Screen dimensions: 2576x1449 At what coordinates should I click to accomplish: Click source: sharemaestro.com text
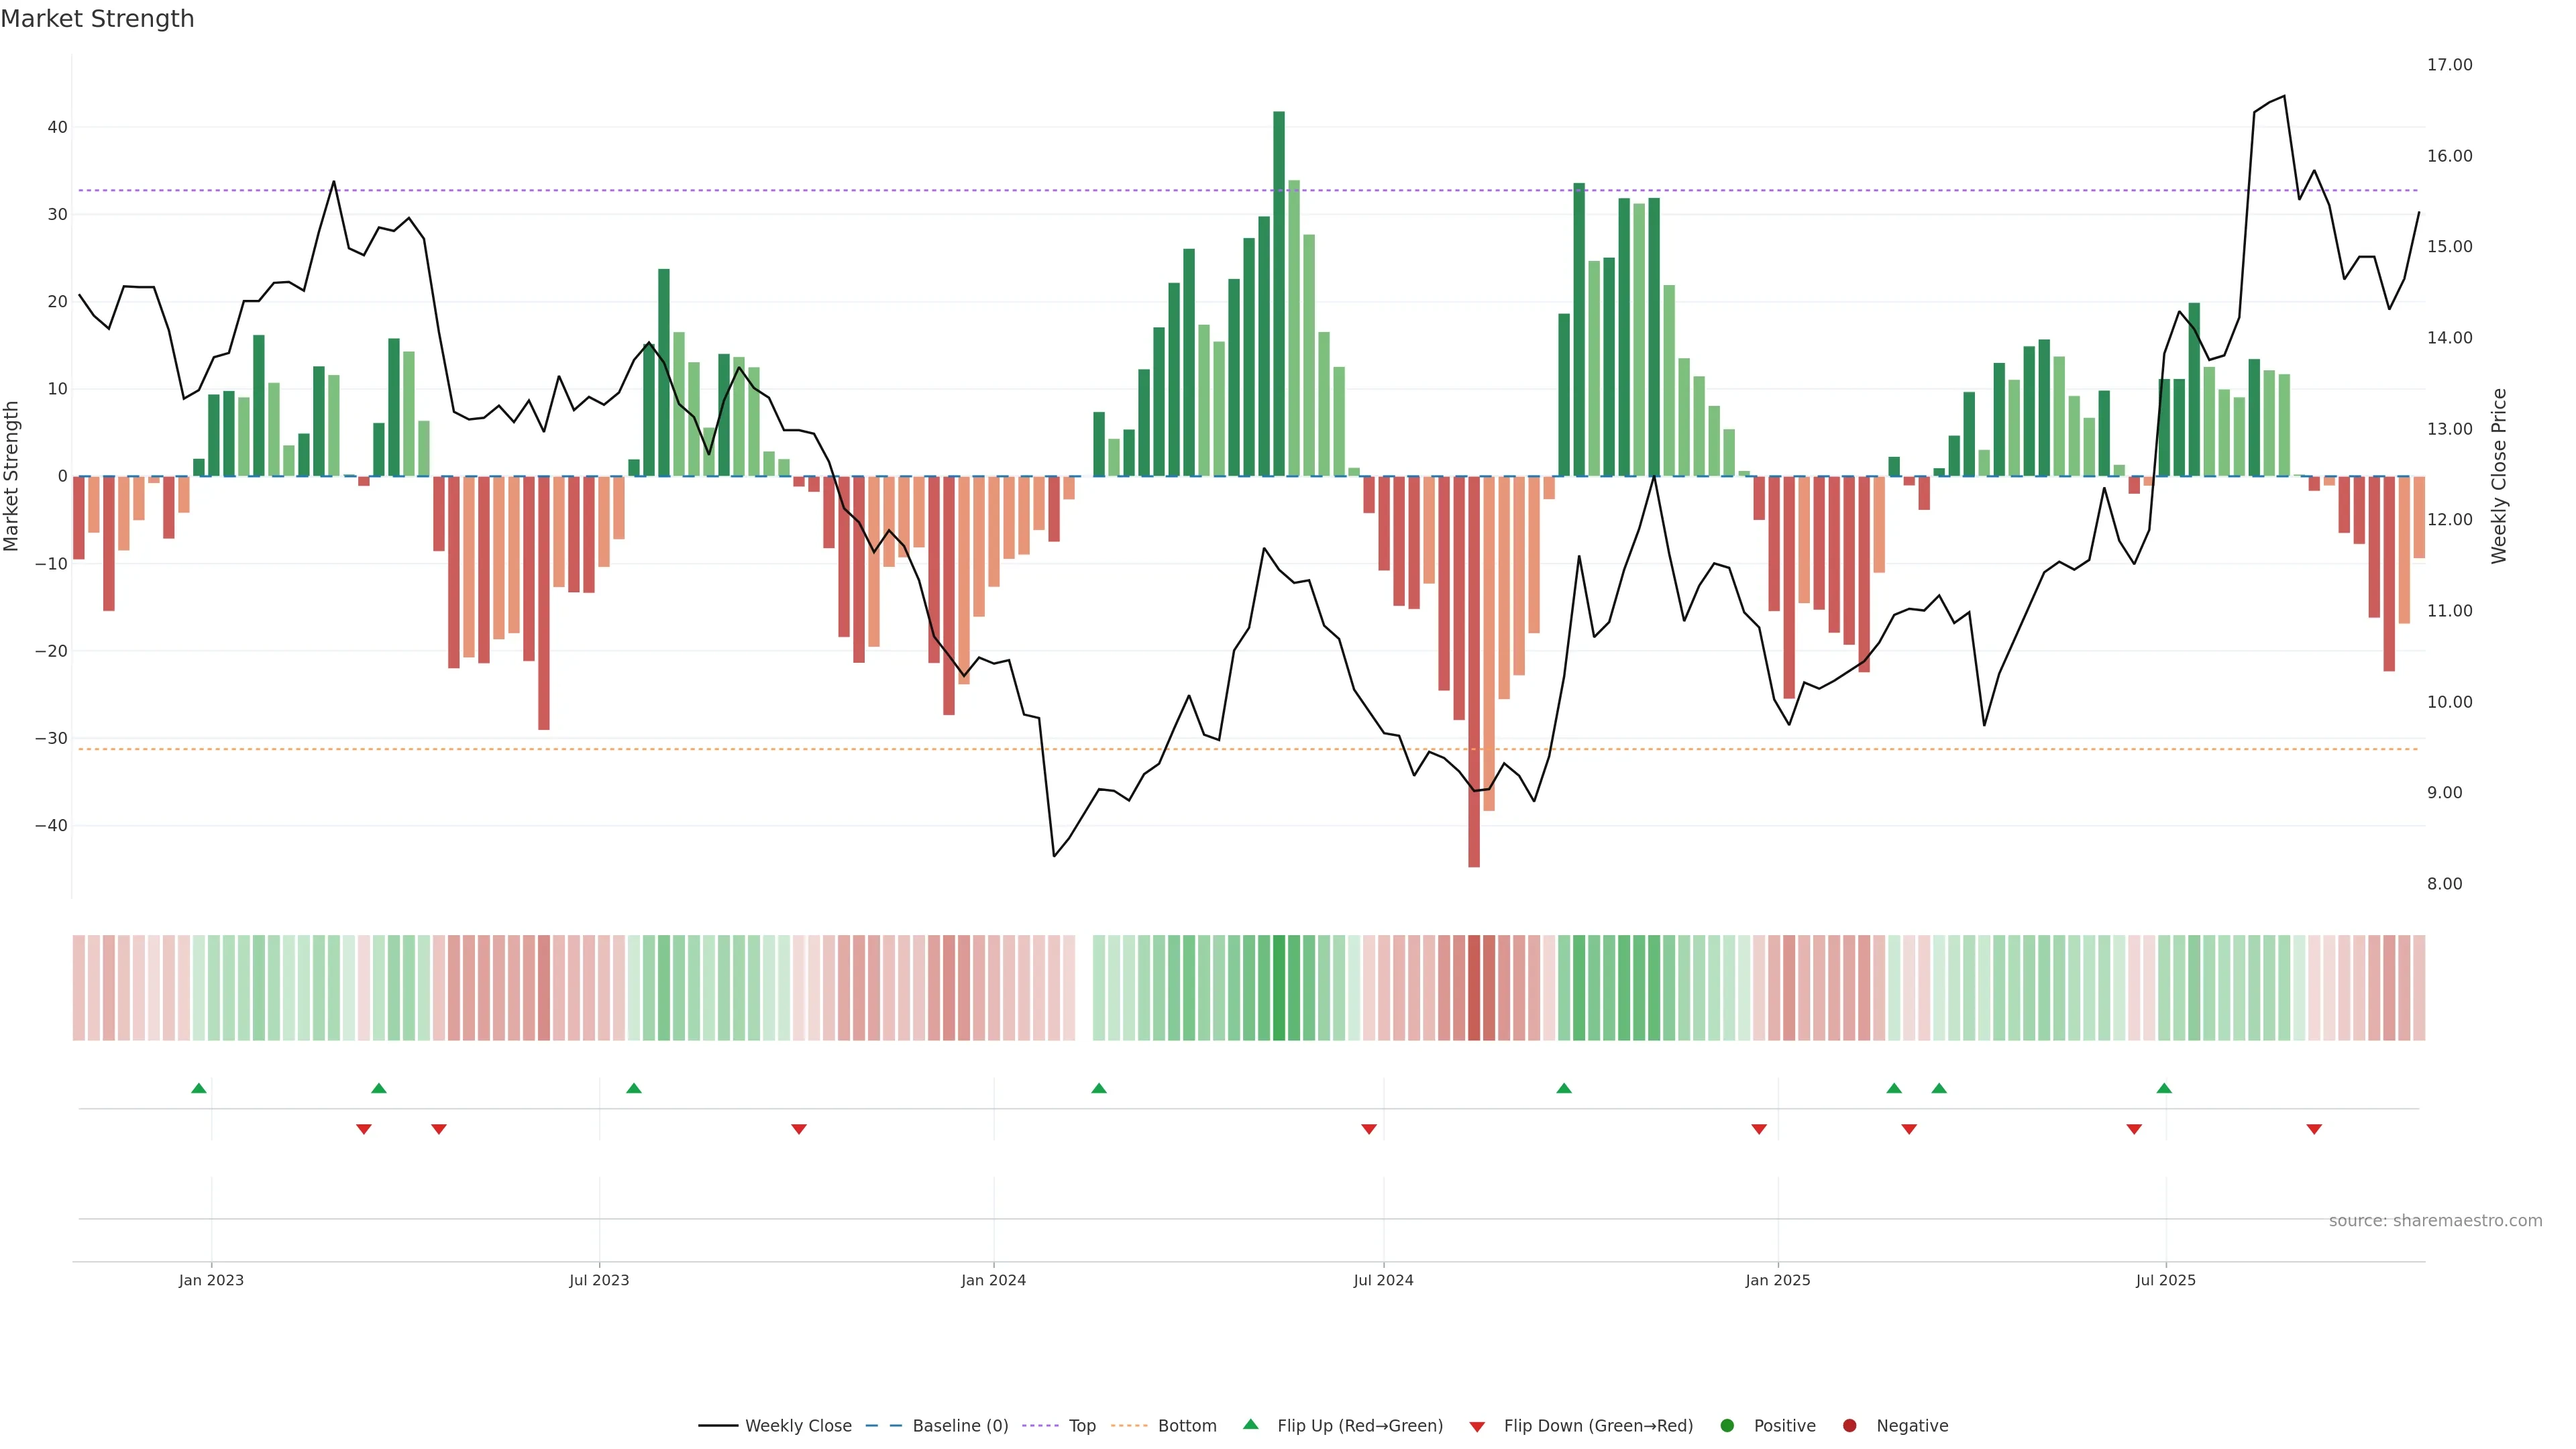coord(2435,1220)
